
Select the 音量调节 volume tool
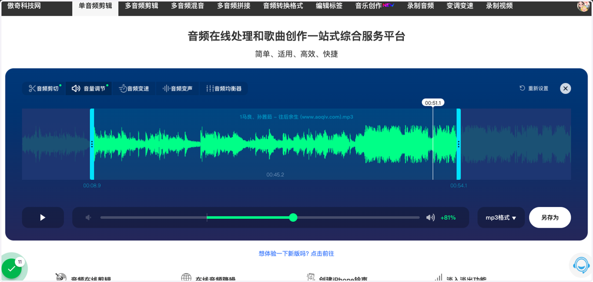88,89
